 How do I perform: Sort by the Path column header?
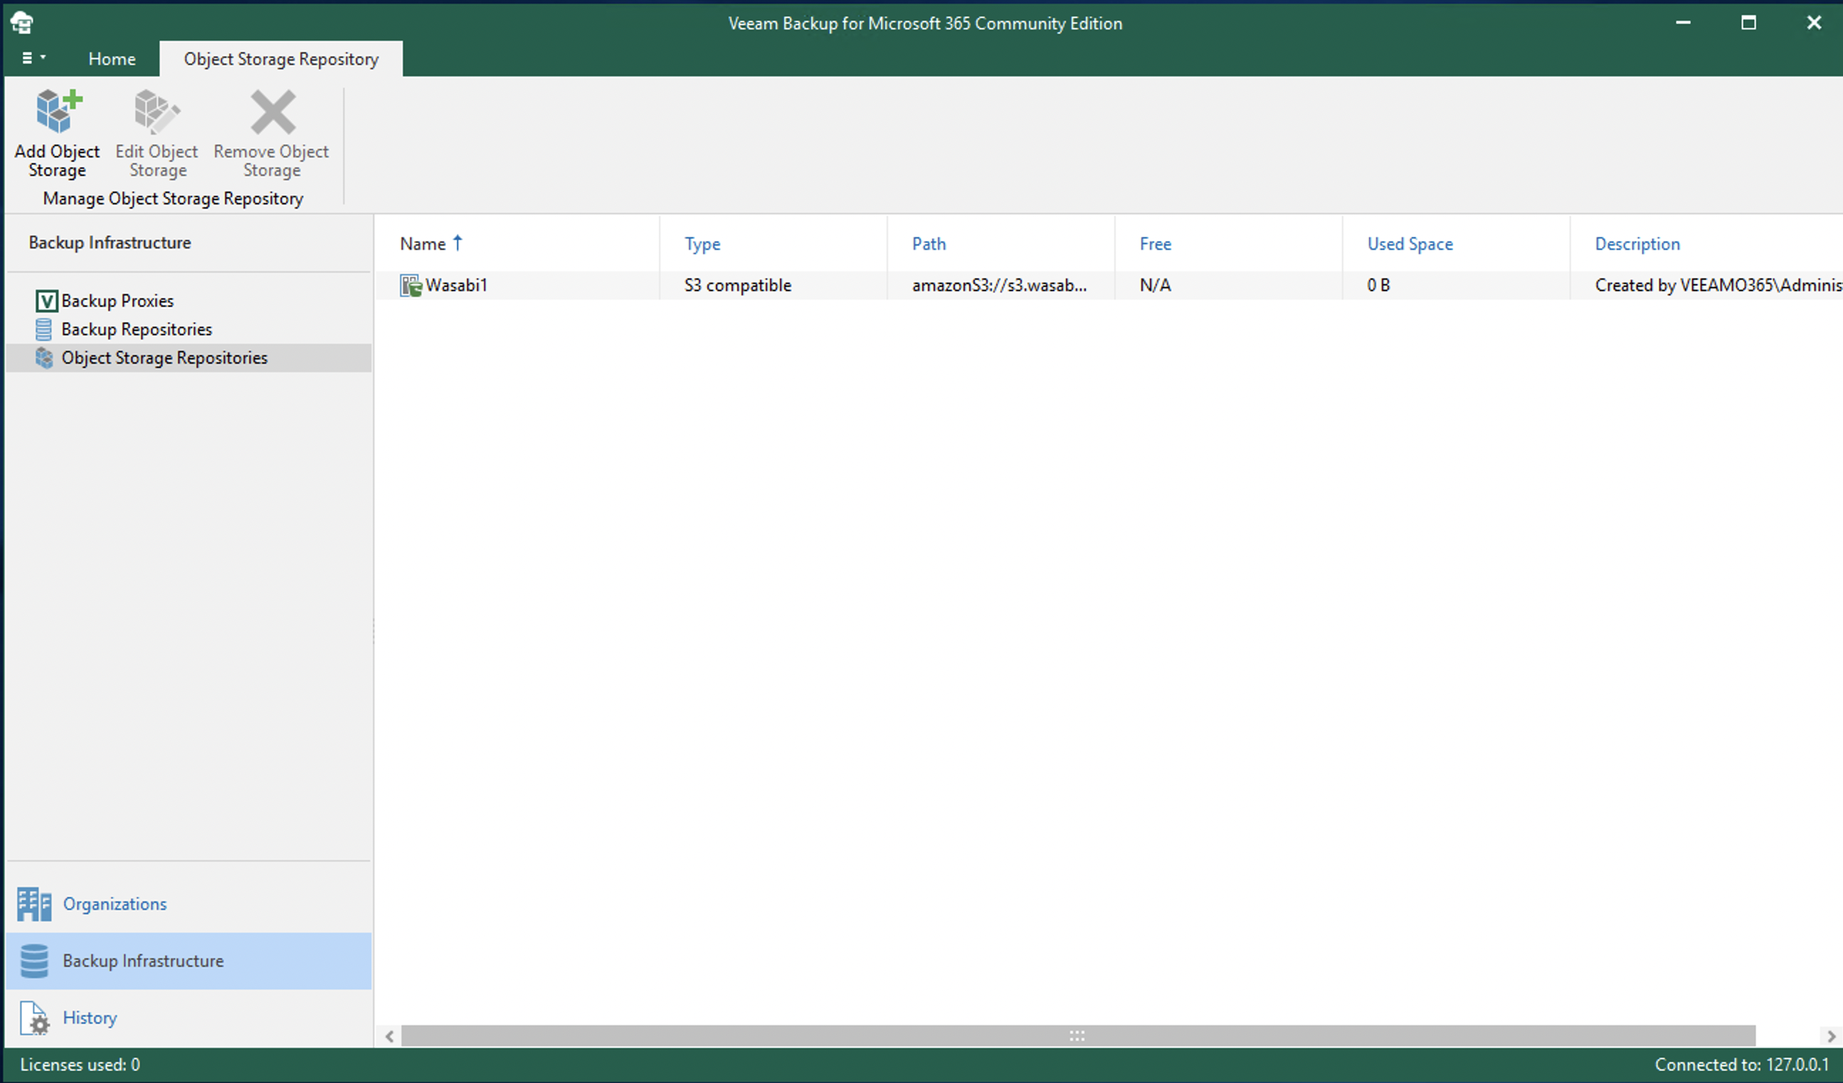click(x=929, y=244)
